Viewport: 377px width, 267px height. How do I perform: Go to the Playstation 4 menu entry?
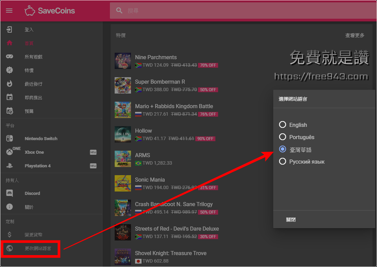38,166
